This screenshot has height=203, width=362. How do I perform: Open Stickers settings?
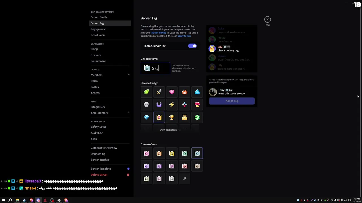110,55
